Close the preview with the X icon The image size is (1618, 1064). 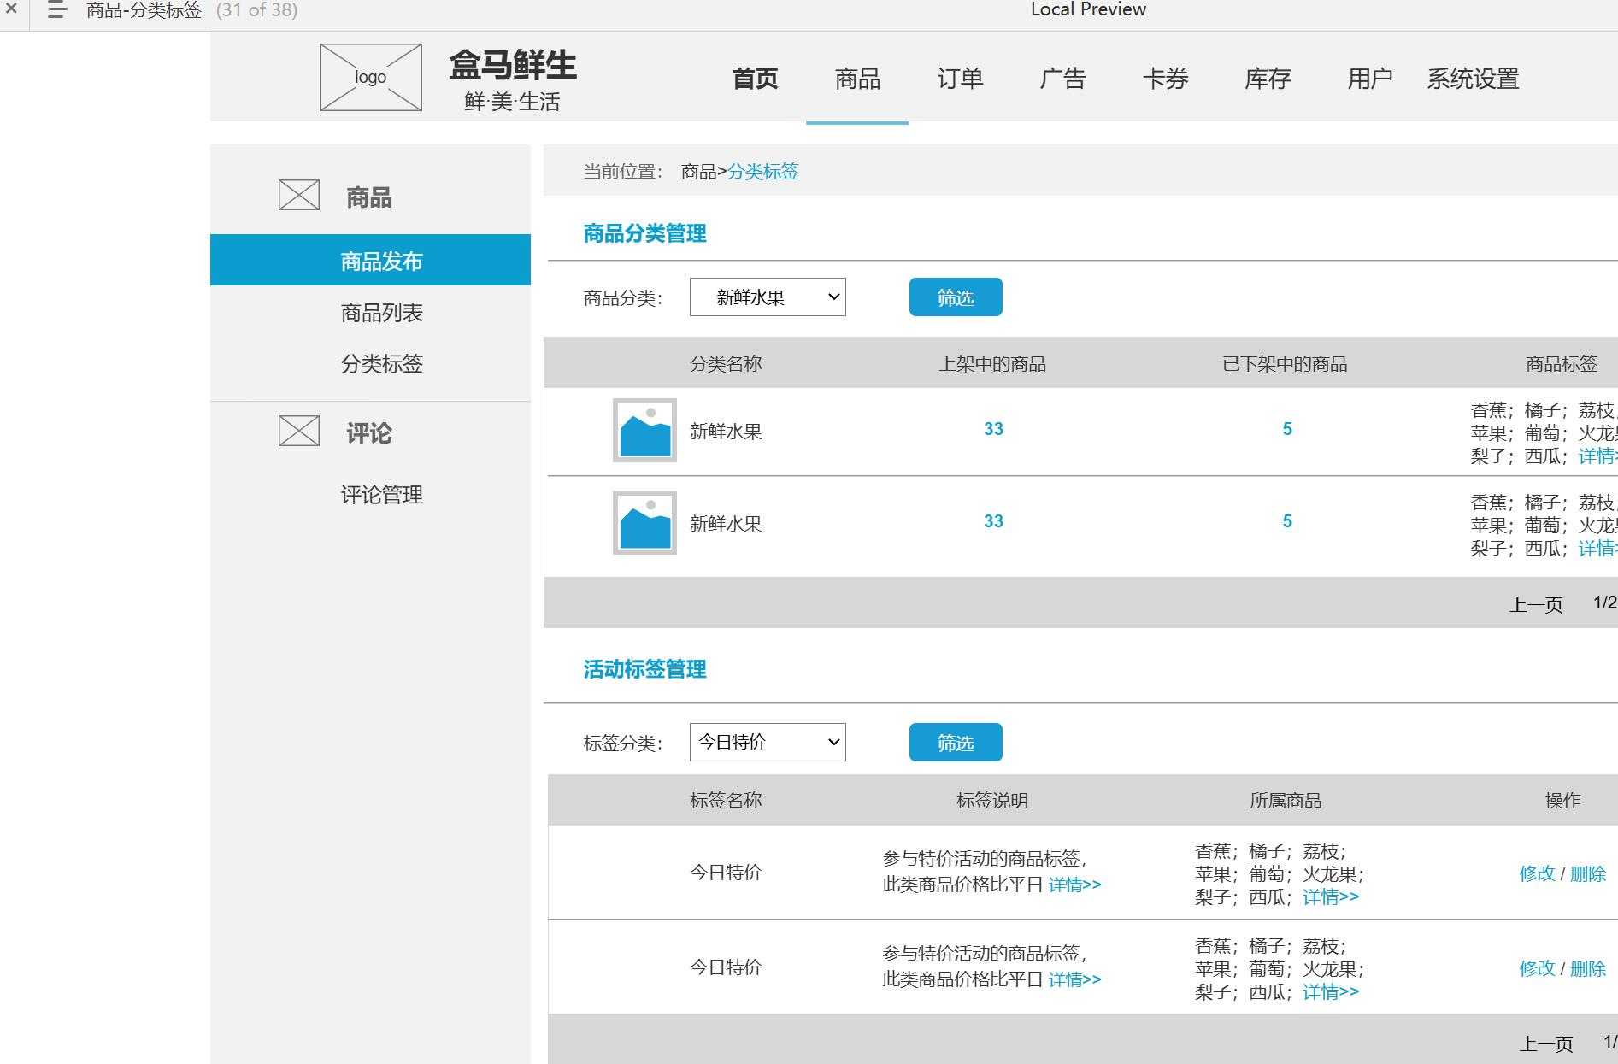click(11, 9)
